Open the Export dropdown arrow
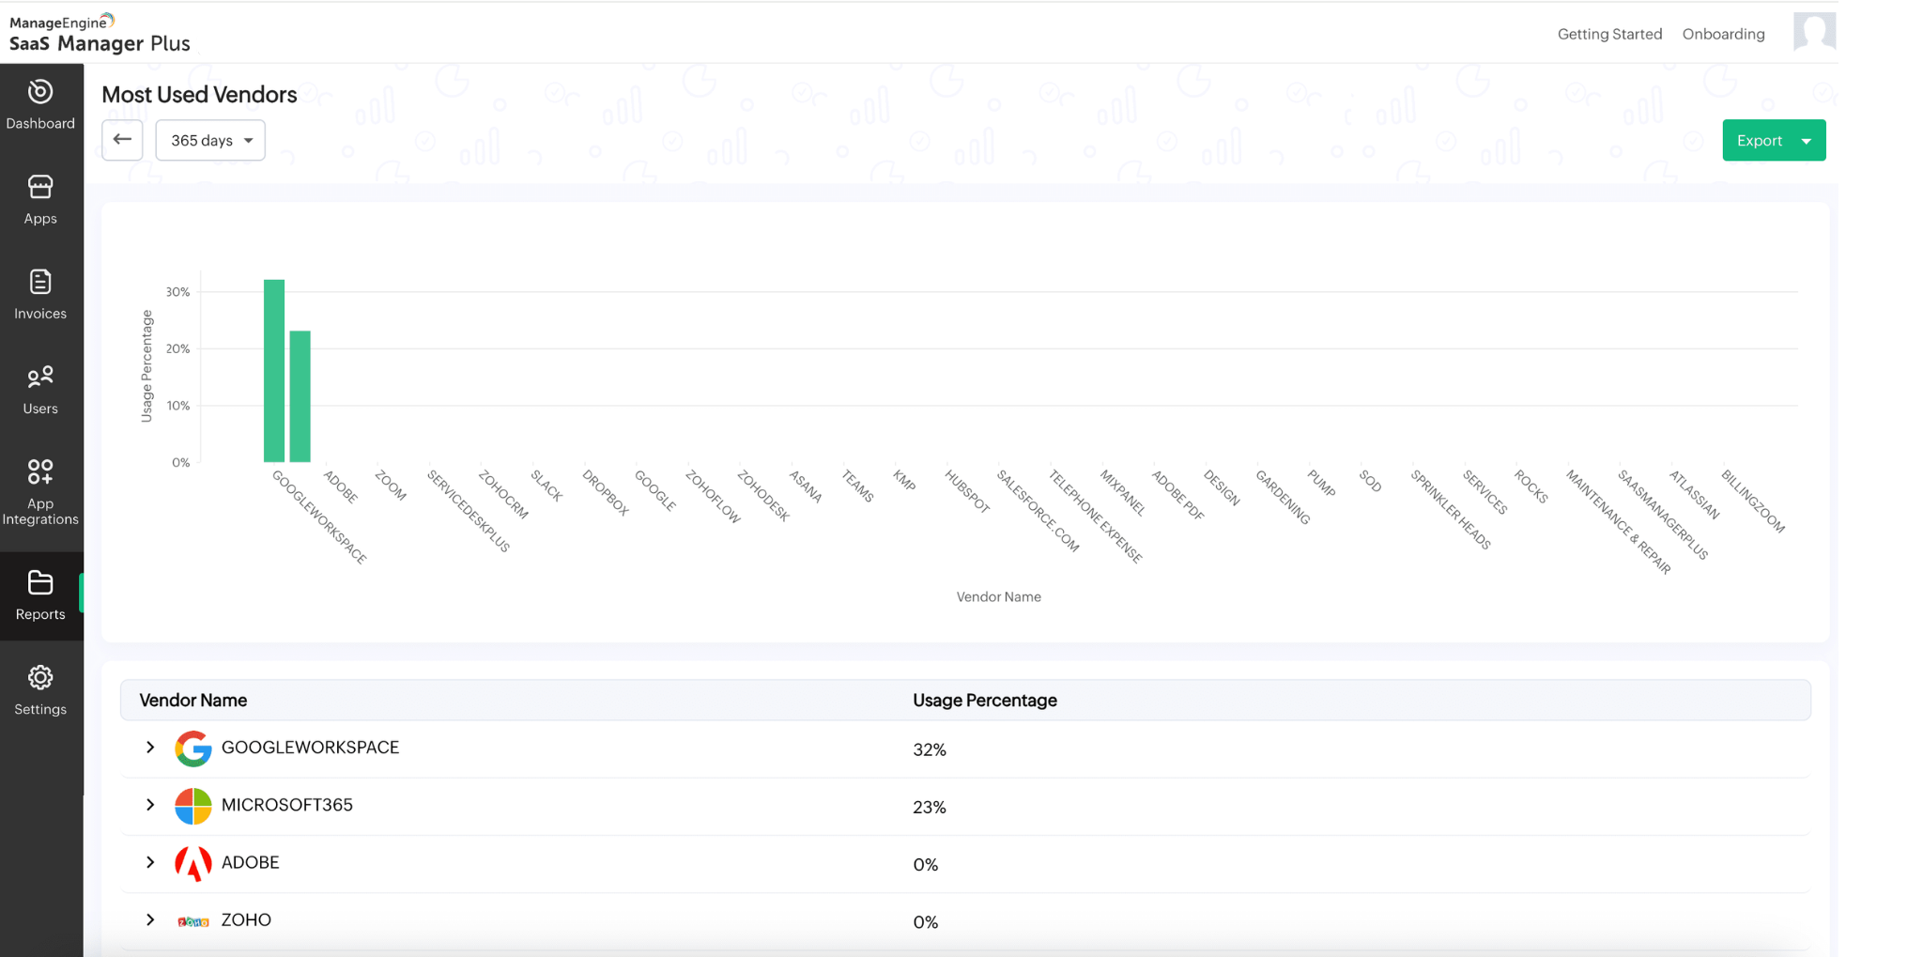1923x957 pixels. click(x=1807, y=141)
